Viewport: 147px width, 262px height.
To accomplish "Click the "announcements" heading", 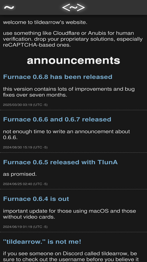I will tap(74, 60).
